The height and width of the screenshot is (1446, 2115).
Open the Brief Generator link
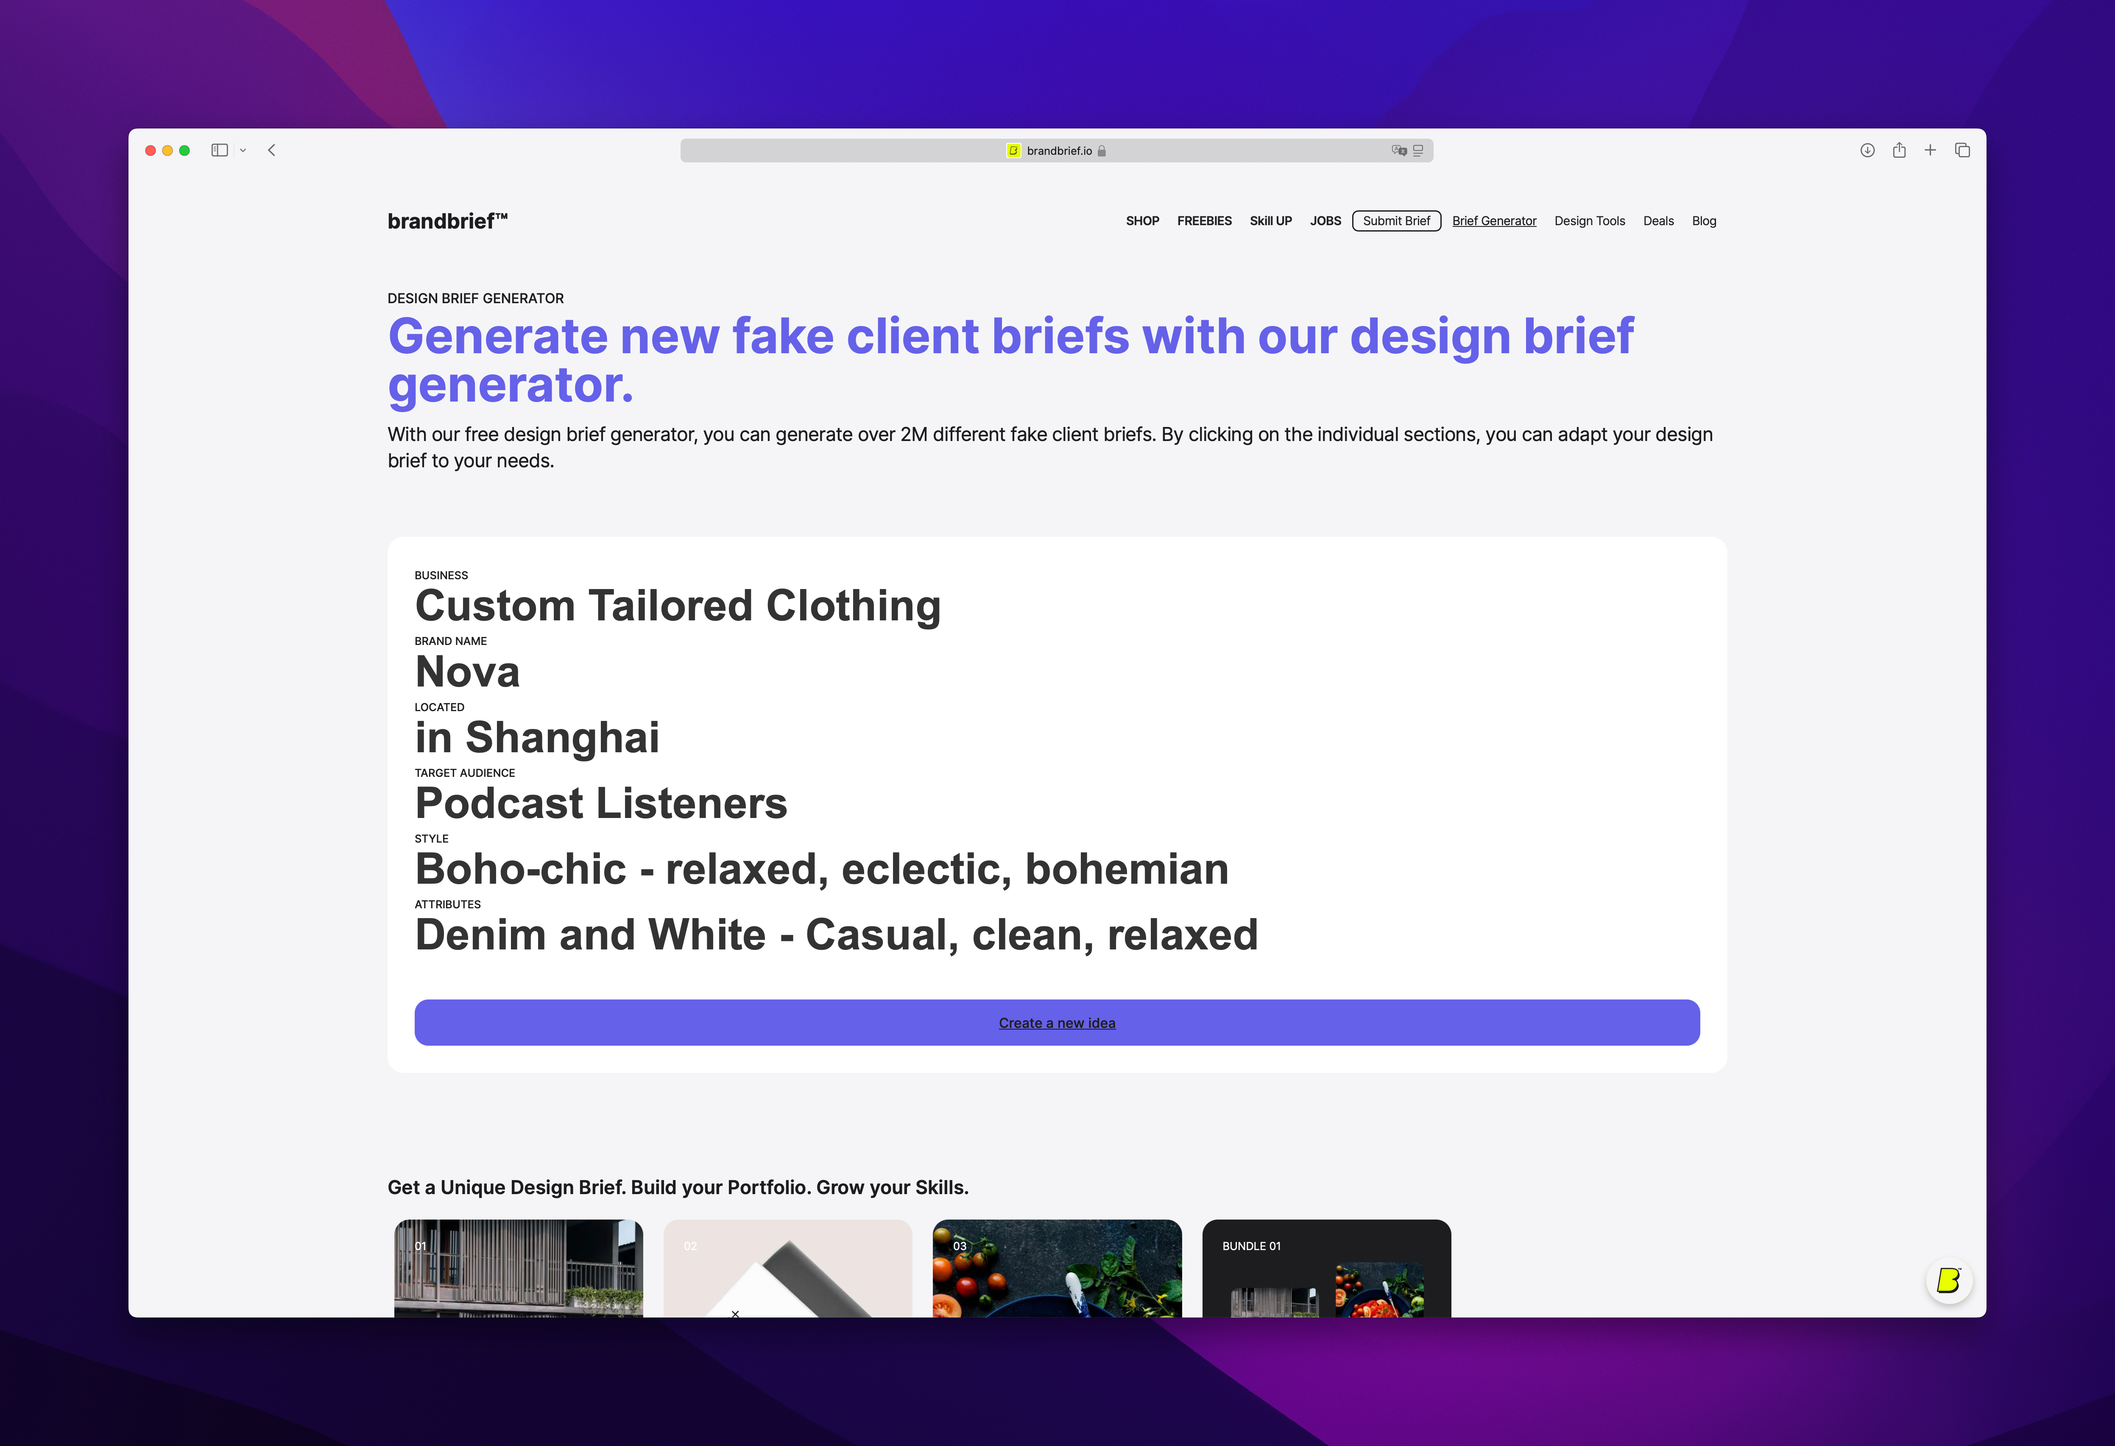coord(1493,221)
